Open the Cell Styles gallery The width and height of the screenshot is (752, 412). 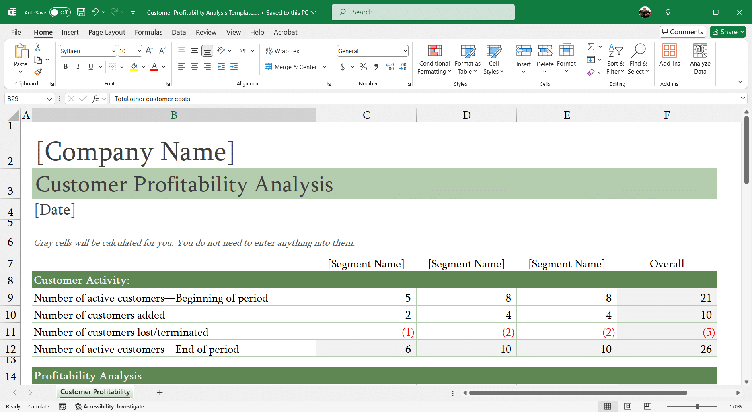tap(493, 60)
